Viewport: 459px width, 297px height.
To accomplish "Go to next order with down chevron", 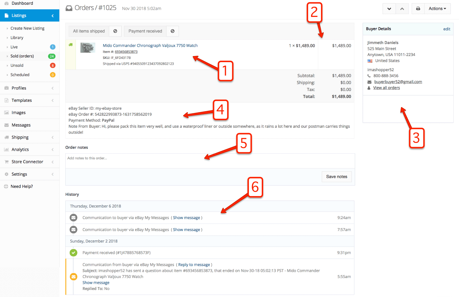I will [x=389, y=9].
